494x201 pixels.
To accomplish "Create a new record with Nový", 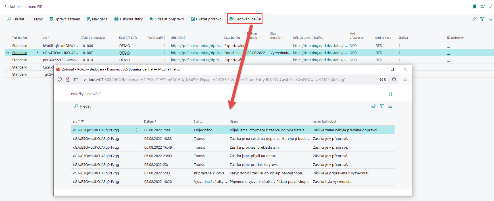I will 36,19.
